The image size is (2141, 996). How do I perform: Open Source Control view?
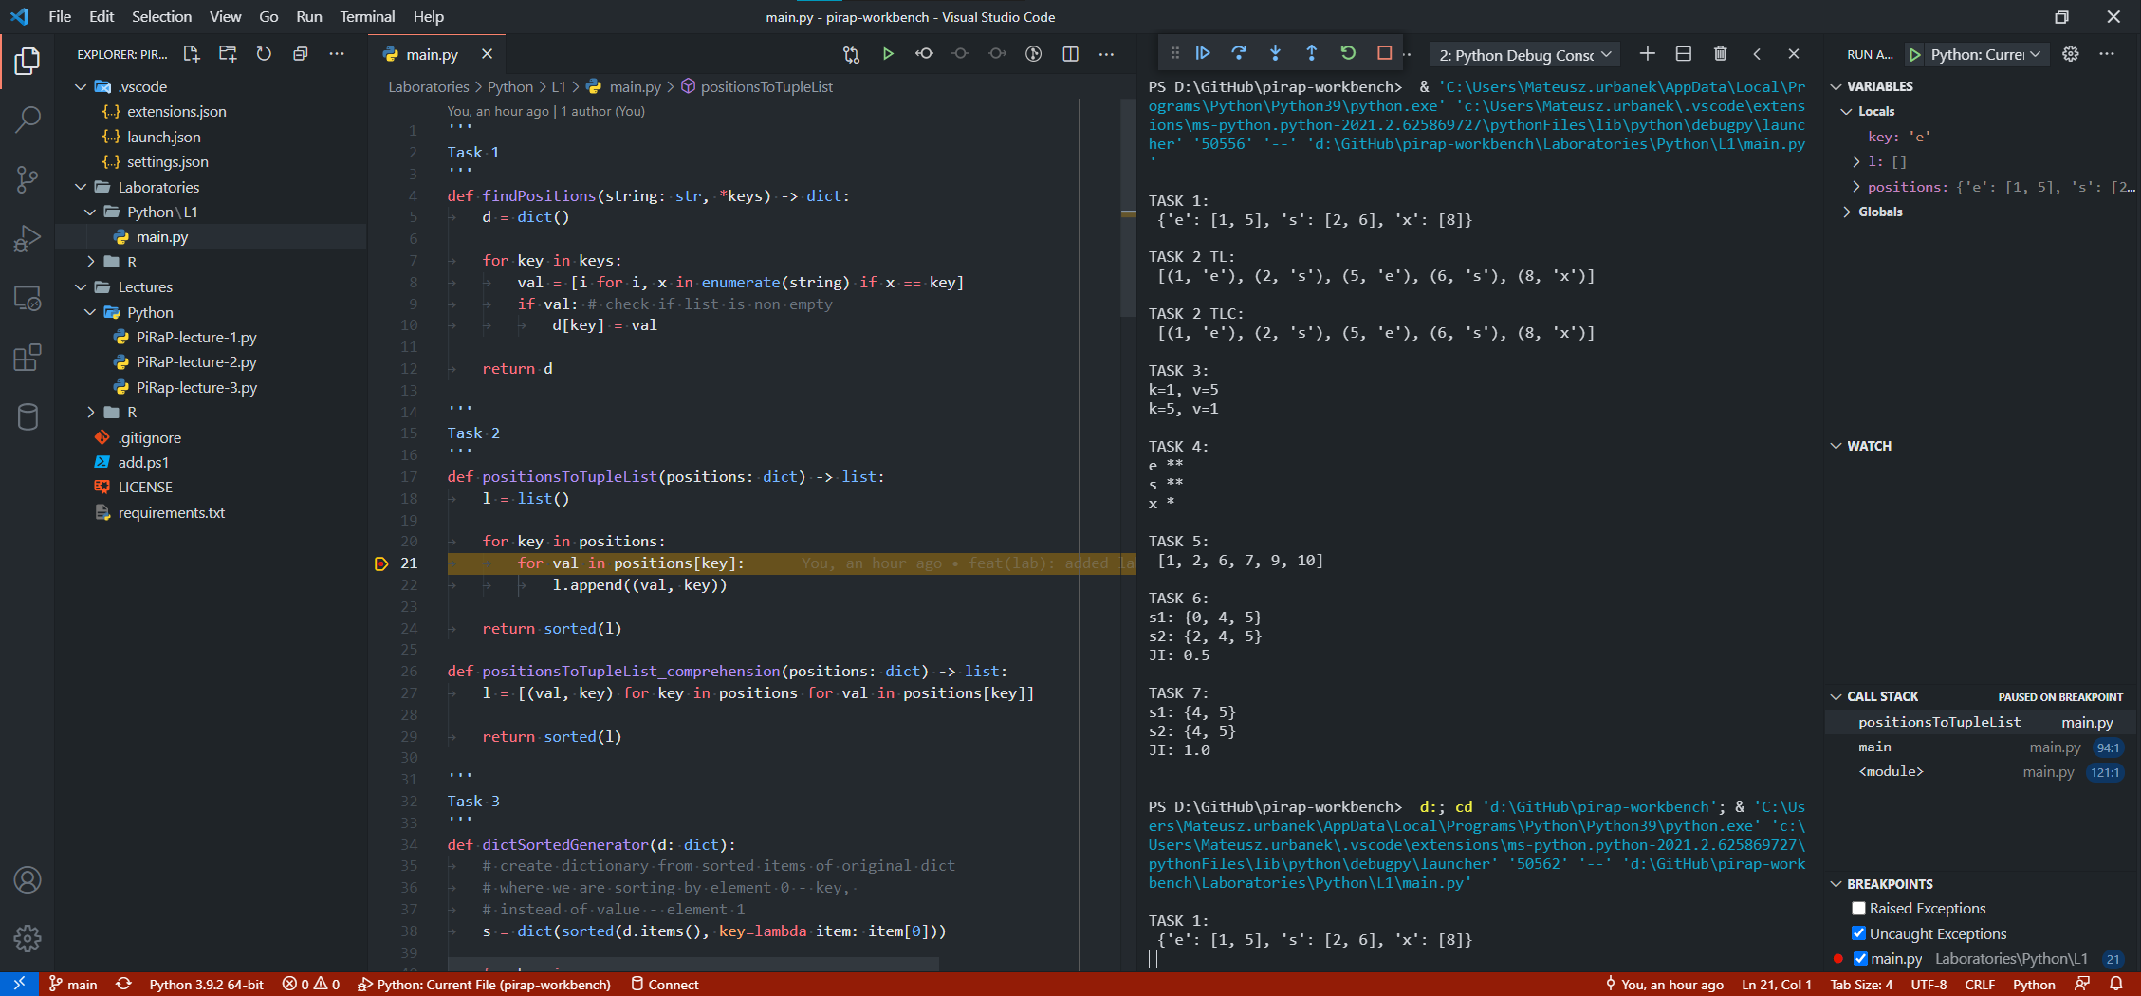(x=28, y=178)
